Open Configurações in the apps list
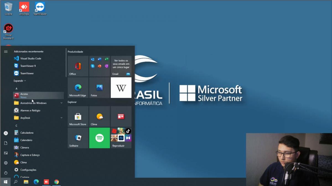Screen dimensions: 332x186 (x=38, y=170)
